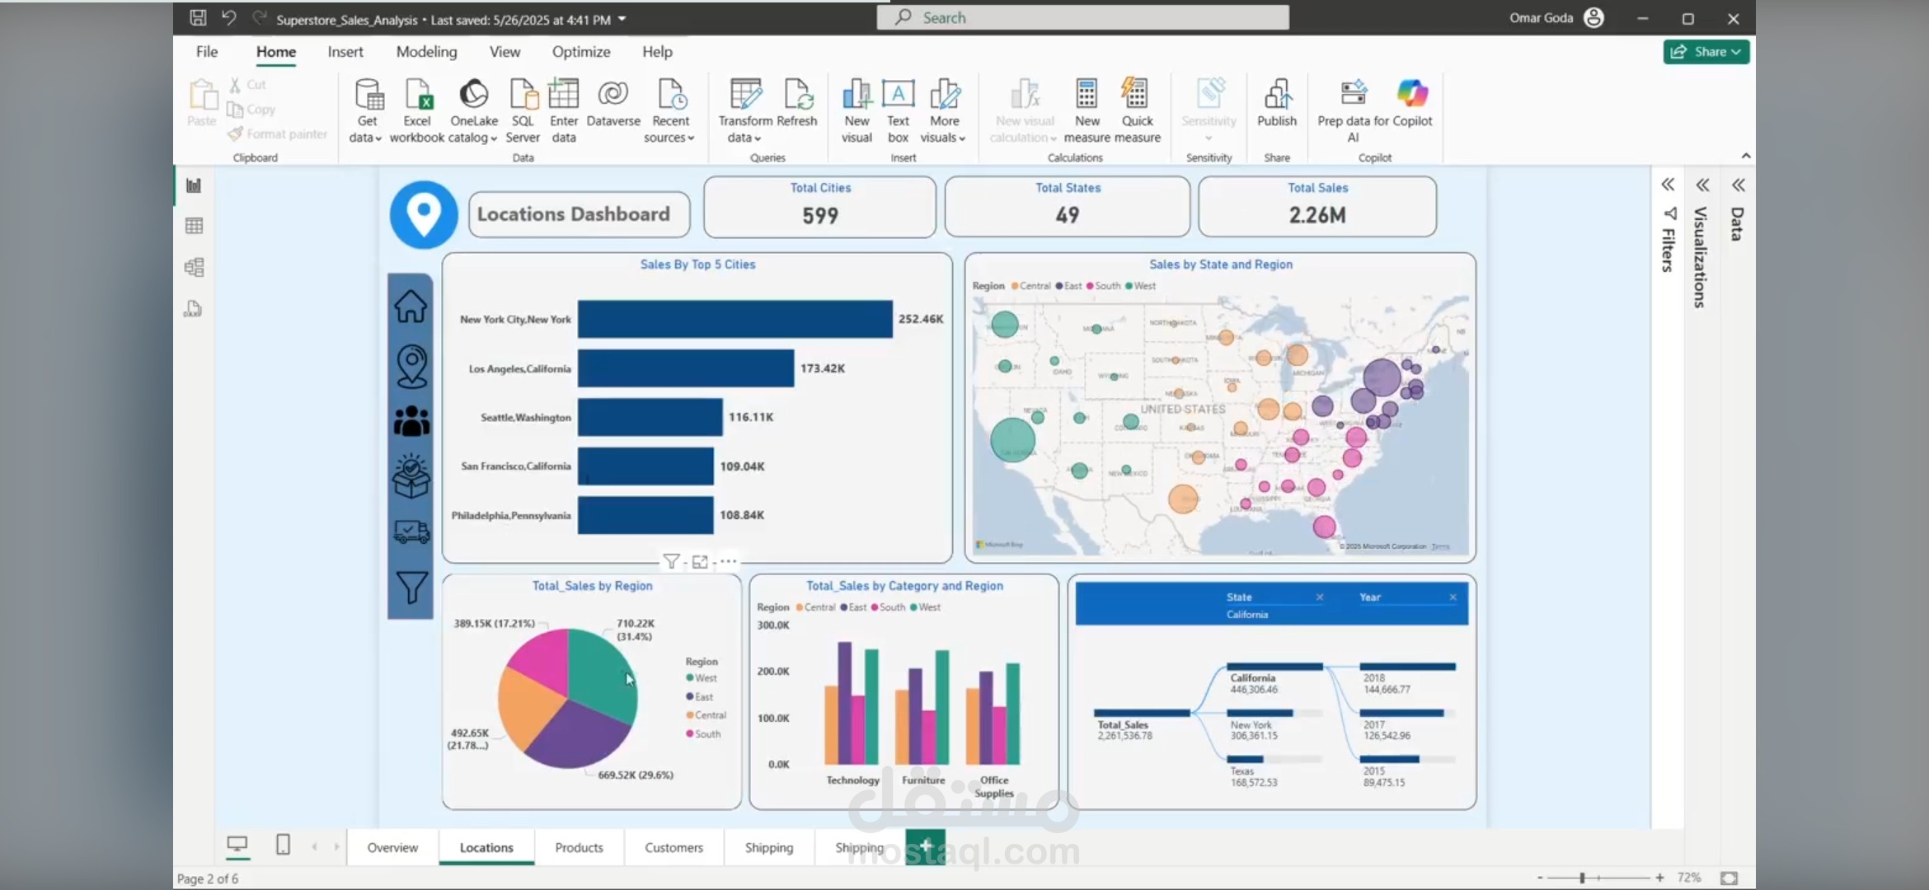Open customers page via people icon
Screen dimensions: 1929x890
click(411, 421)
